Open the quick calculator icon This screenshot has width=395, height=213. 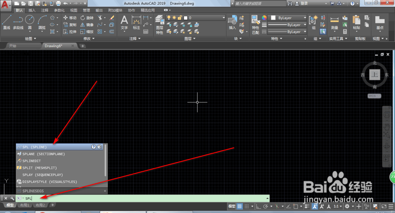pyautogui.click(x=345, y=32)
